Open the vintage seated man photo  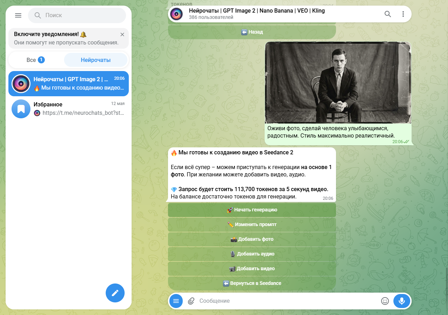coord(338,83)
